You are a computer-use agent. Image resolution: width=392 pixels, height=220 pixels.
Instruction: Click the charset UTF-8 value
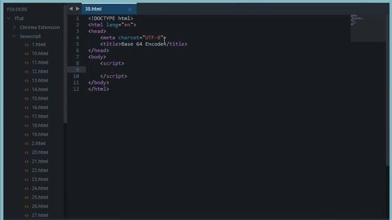tap(153, 38)
